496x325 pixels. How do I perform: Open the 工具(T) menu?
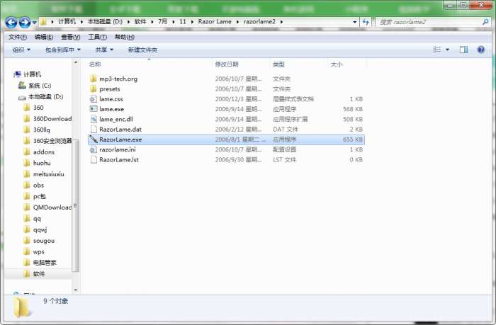coord(98,38)
